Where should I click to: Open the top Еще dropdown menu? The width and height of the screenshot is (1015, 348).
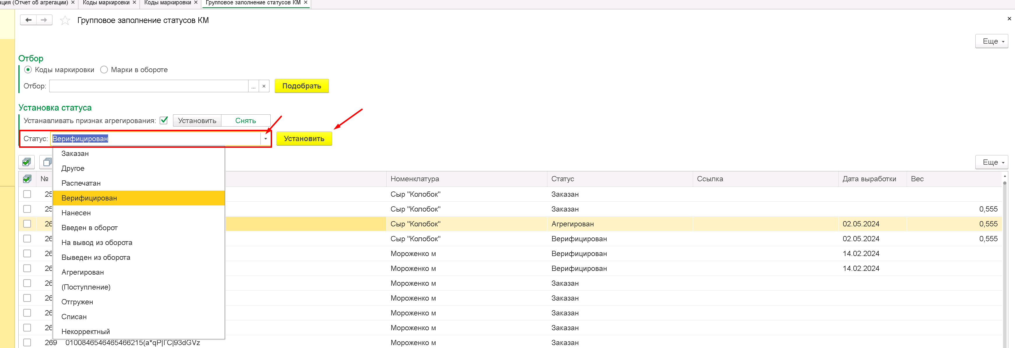[x=991, y=41]
